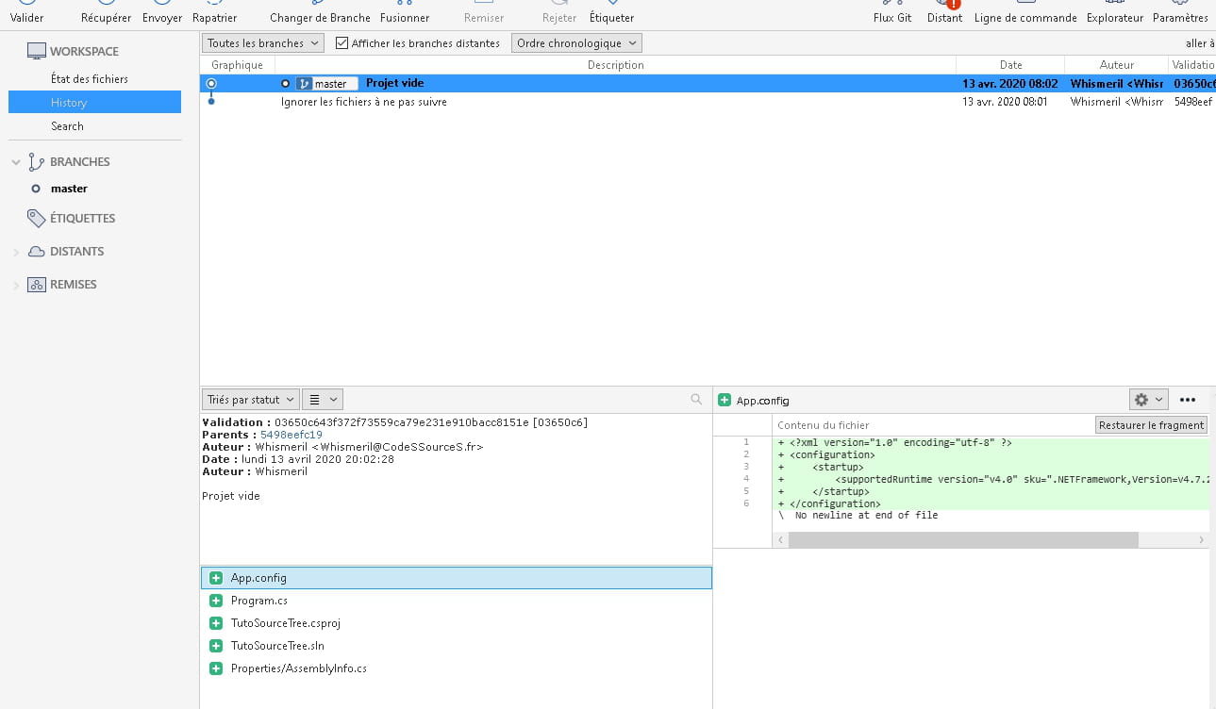The width and height of the screenshot is (1216, 709).
Task: Select État des fichiers in sidebar
Action: [x=90, y=79]
